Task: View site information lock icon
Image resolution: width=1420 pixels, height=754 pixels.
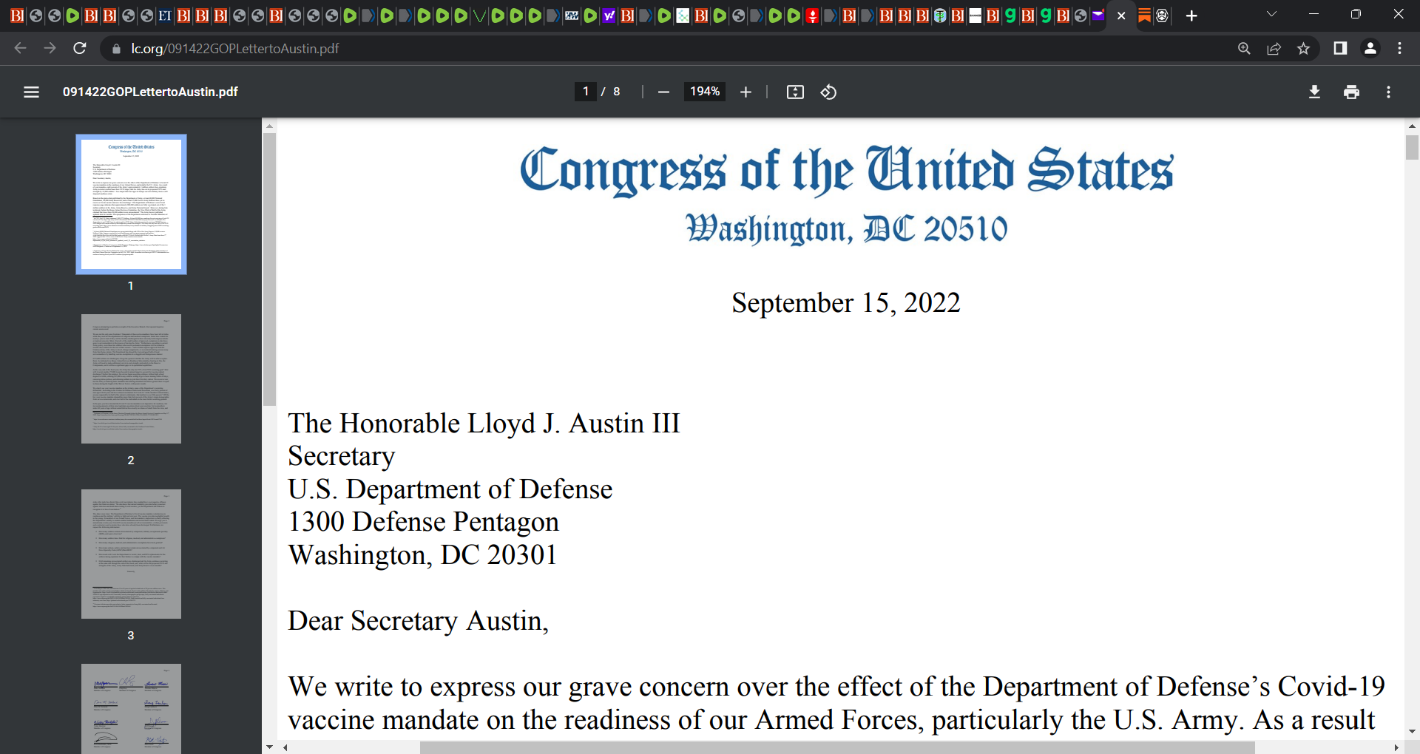Action: pos(115,49)
